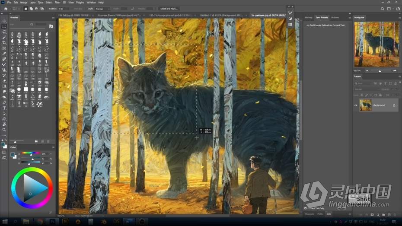This screenshot has height=226, width=402.
Task: Toggle Quick Mask mode in toolbar
Action: pos(4,152)
